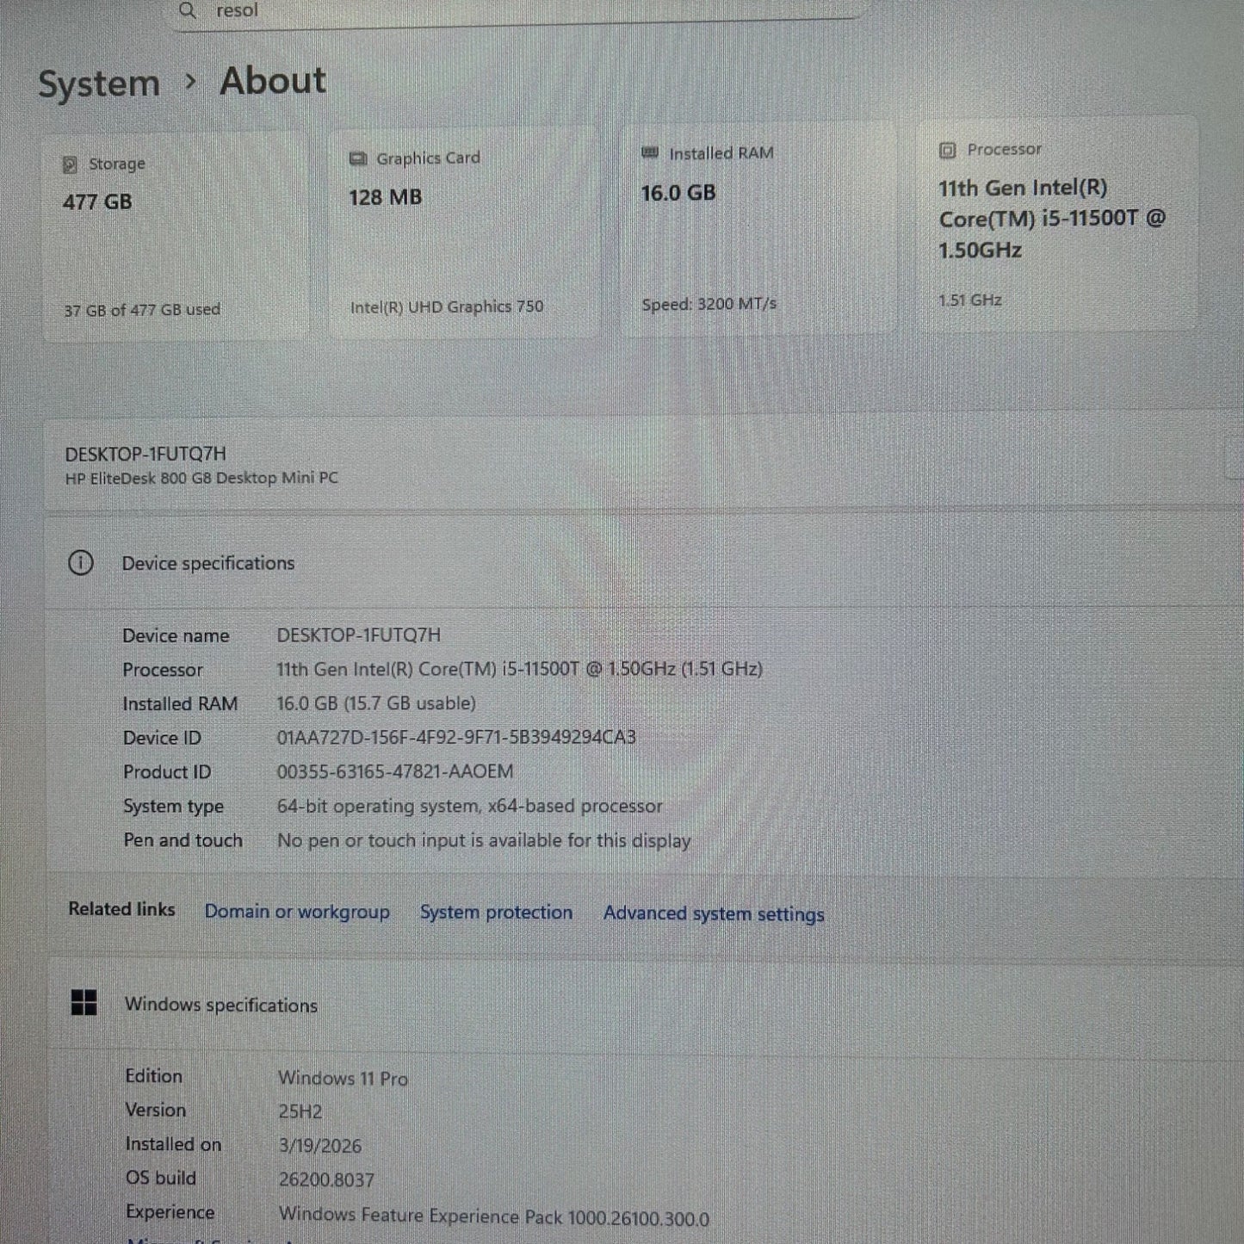The width and height of the screenshot is (1244, 1244).
Task: Expand the Device specifications section
Action: click(x=208, y=562)
